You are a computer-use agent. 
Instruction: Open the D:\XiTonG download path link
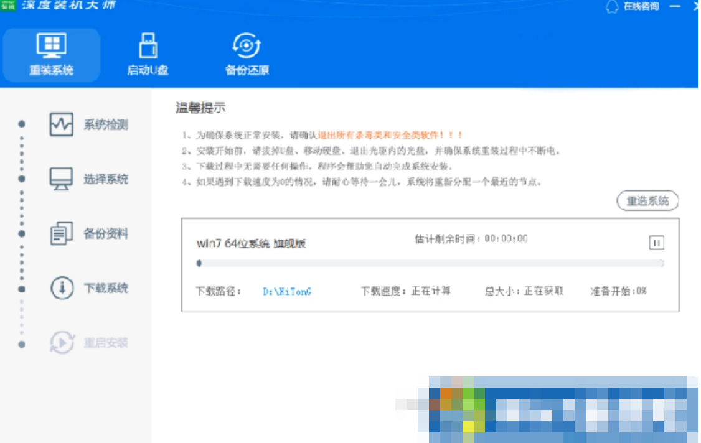[287, 291]
